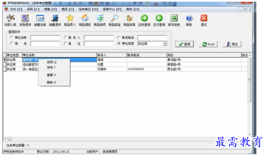
Task: Click the table scroll-up arrow
Action: pyautogui.click(x=249, y=55)
